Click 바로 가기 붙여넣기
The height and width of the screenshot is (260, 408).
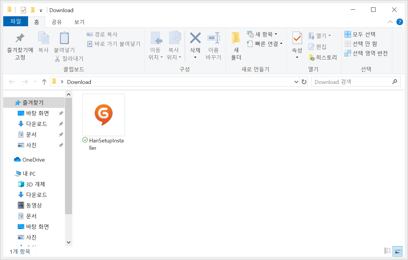114,44
